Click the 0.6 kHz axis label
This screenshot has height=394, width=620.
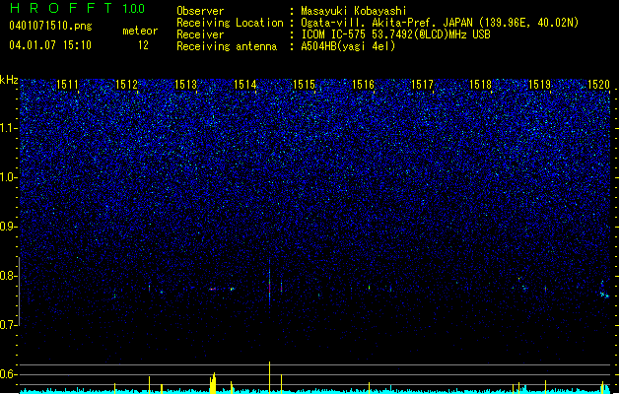pos(9,374)
